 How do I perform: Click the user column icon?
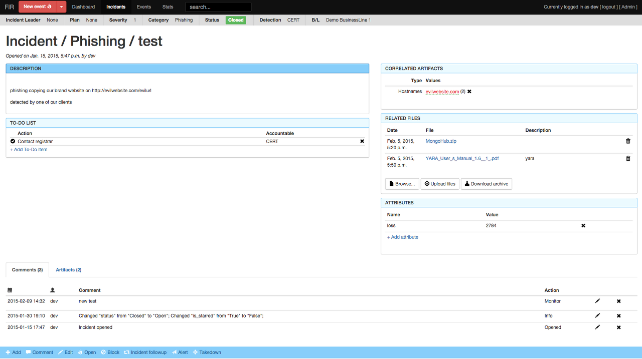(x=53, y=290)
